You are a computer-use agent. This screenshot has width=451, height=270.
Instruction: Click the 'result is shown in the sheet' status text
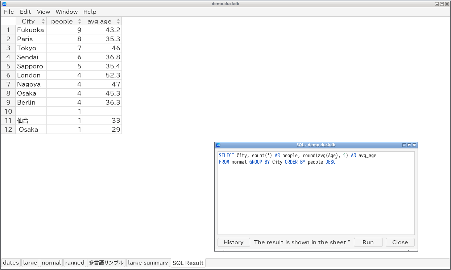click(x=302, y=242)
